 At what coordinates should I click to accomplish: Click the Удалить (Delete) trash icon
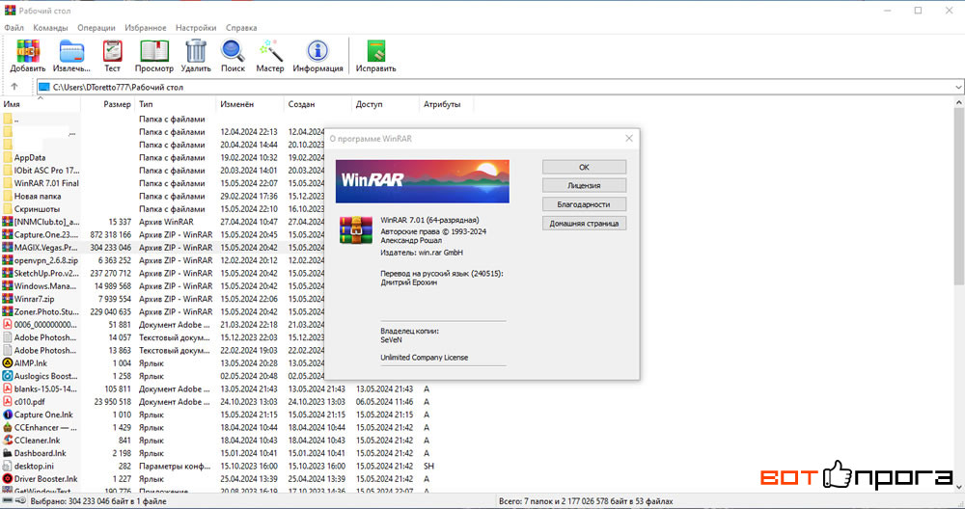point(196,52)
